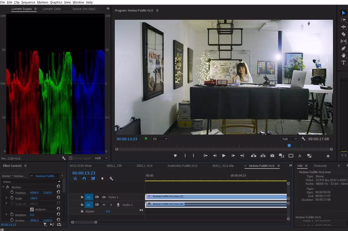This screenshot has width=348, height=231.
Task: Toggle Video 1 track eye visibility
Action: pyautogui.click(x=104, y=197)
